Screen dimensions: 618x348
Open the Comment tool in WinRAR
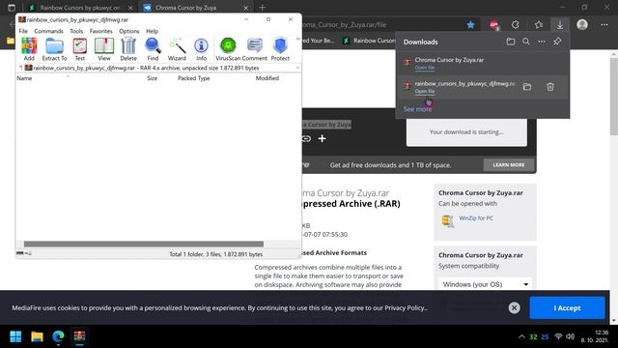click(x=255, y=49)
